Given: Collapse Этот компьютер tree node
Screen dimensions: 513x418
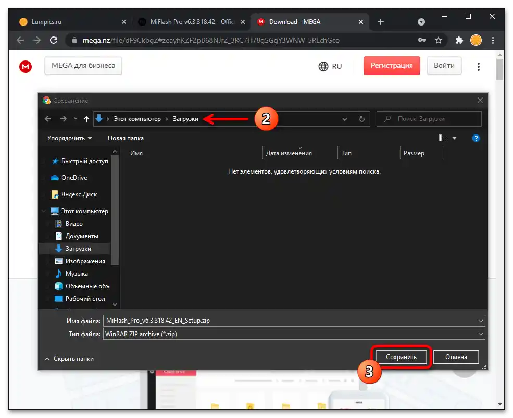Looking at the screenshot, I should [x=44, y=211].
